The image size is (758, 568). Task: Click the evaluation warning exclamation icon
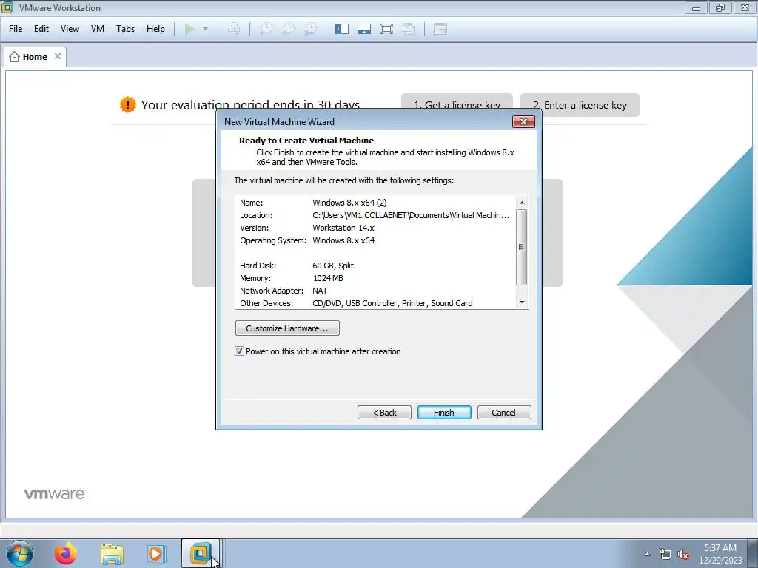tap(127, 105)
